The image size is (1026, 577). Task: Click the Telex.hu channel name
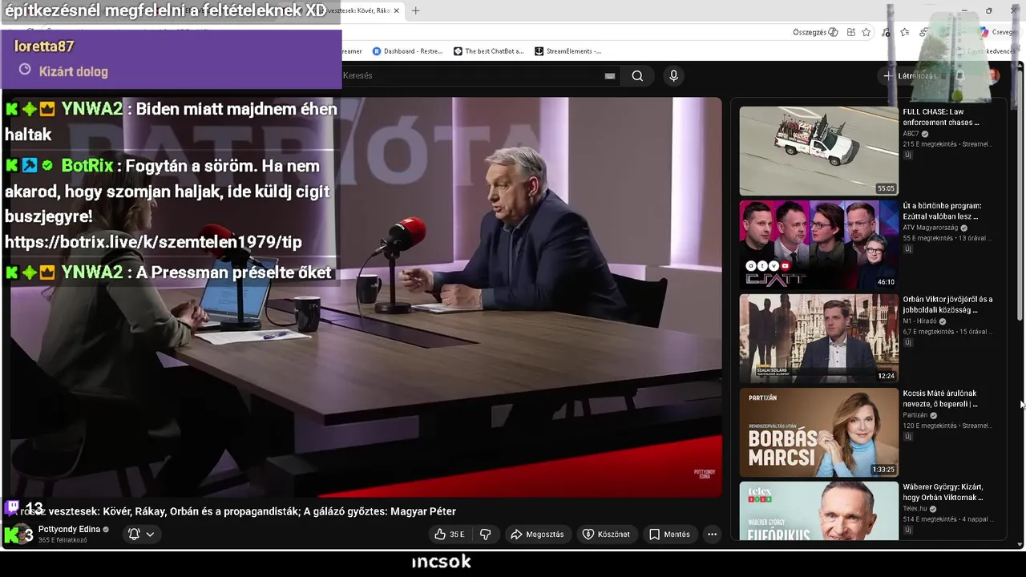(x=915, y=509)
